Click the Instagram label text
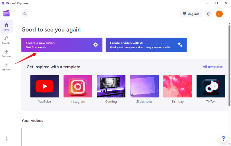The width and height of the screenshot is (231, 146). (78, 102)
